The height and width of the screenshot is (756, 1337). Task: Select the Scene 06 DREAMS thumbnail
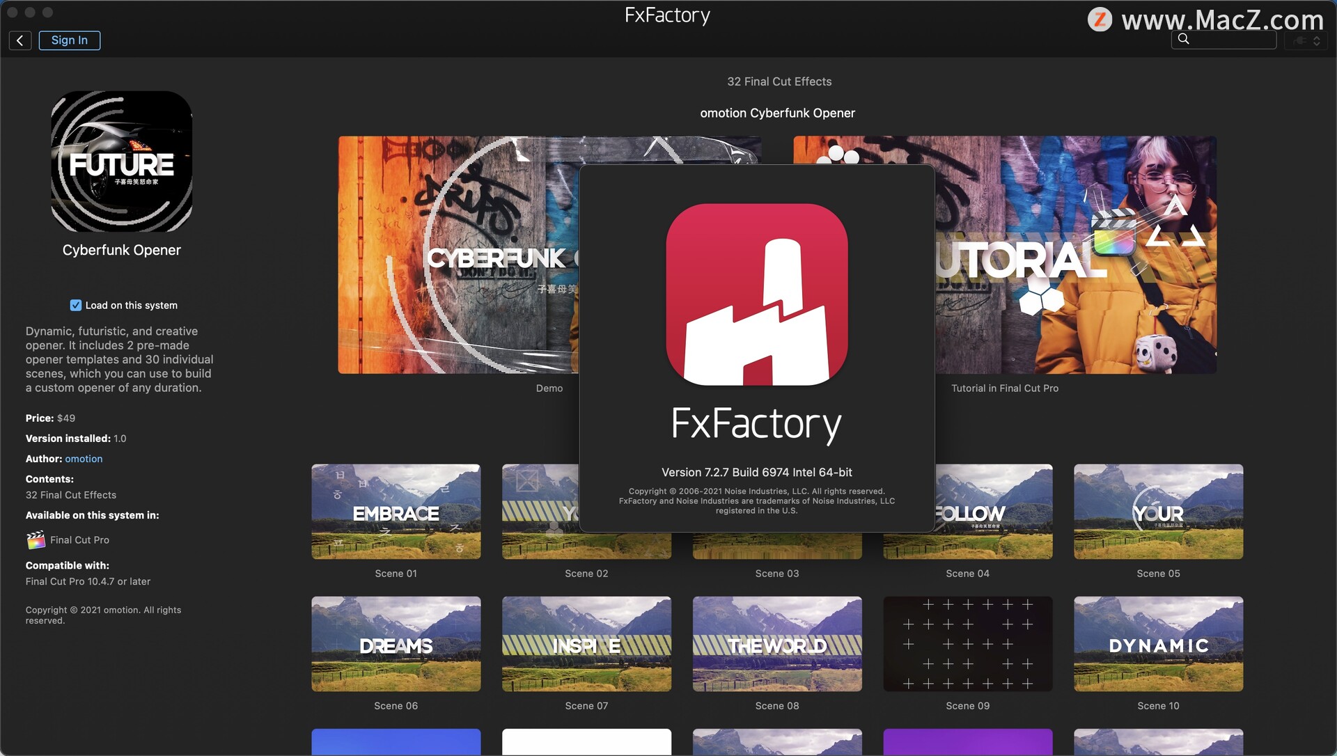[396, 644]
